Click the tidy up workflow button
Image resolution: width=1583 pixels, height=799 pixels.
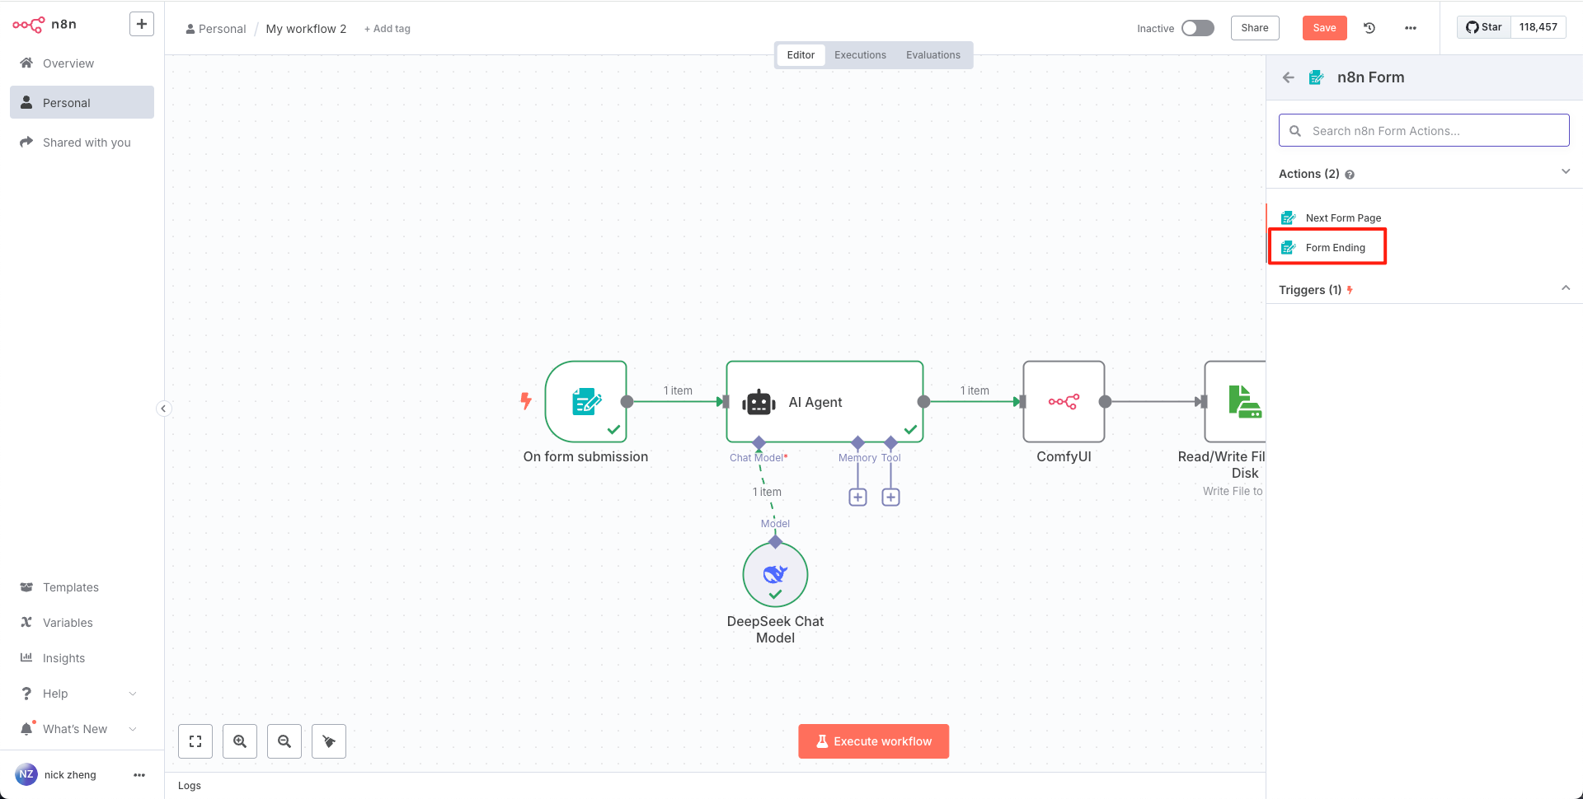[x=329, y=741]
